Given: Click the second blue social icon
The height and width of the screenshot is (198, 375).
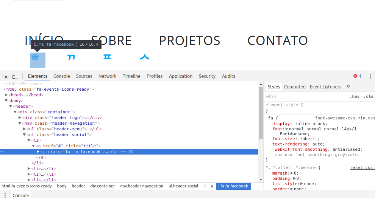Looking at the screenshot, I should point(71,57).
